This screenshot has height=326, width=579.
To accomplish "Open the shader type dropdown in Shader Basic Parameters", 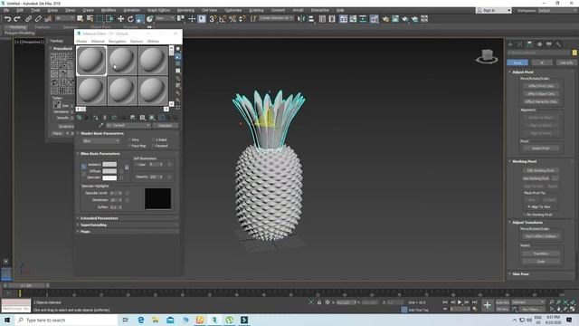I will [100, 141].
